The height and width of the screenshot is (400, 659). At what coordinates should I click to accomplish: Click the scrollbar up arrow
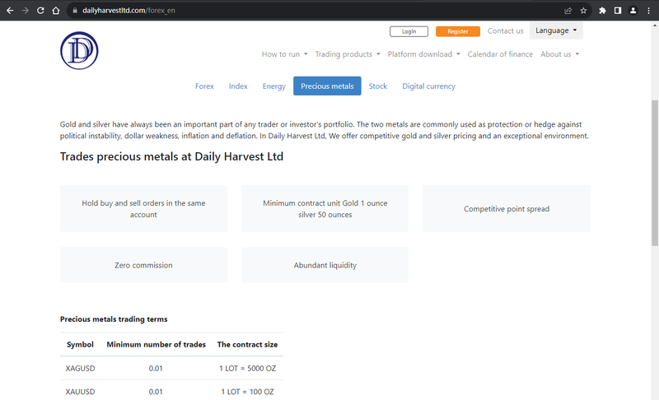coord(655,26)
